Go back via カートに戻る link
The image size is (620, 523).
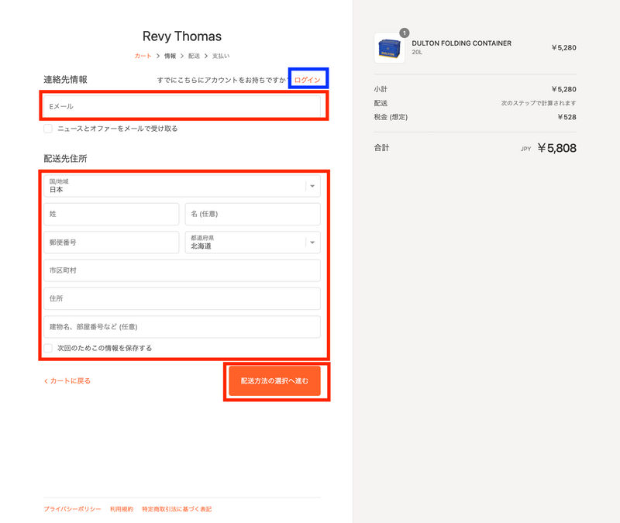coord(67,380)
